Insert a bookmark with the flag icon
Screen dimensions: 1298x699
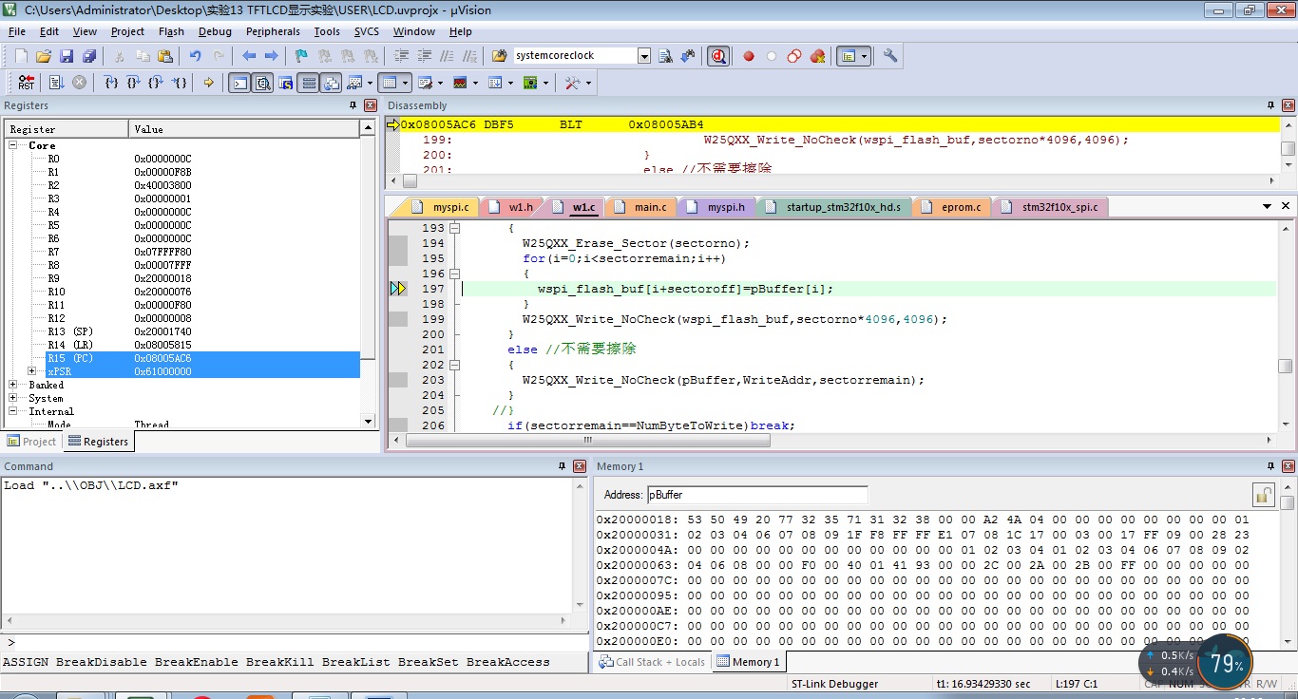pyautogui.click(x=301, y=56)
